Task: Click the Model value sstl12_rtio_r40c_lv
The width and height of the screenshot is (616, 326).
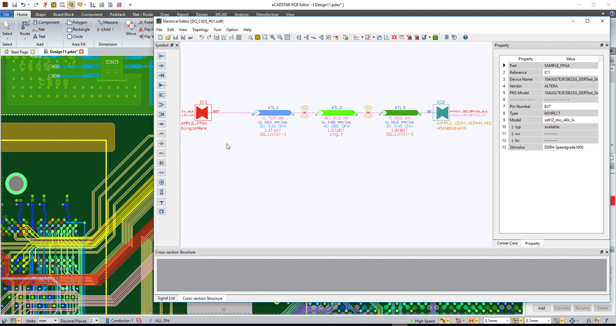Action: [570, 120]
